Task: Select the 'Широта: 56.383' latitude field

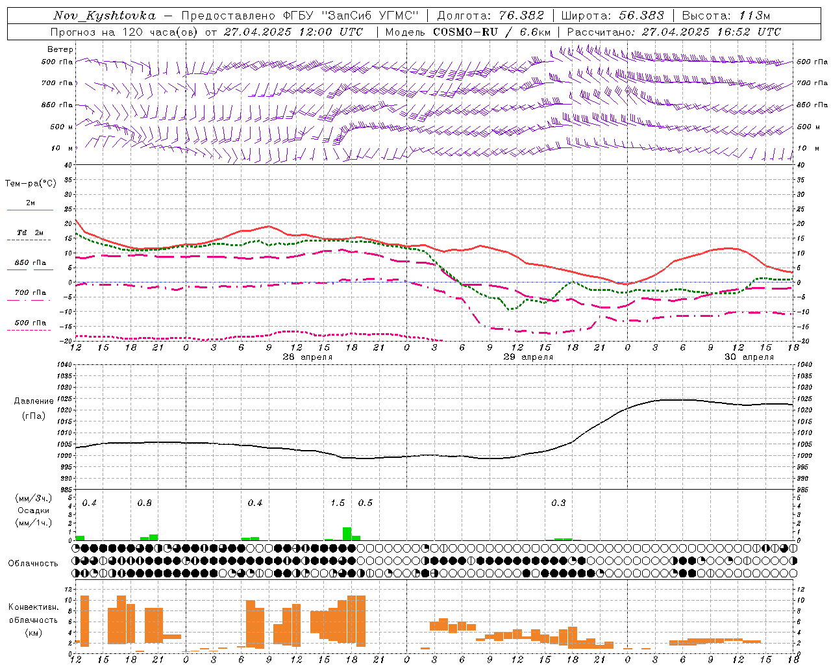Action: pos(612,16)
